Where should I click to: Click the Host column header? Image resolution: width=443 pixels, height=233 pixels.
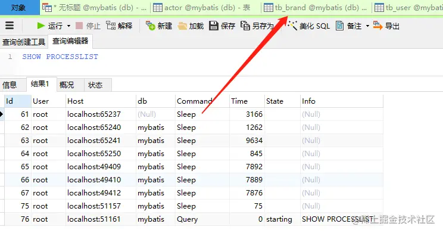tap(101, 101)
